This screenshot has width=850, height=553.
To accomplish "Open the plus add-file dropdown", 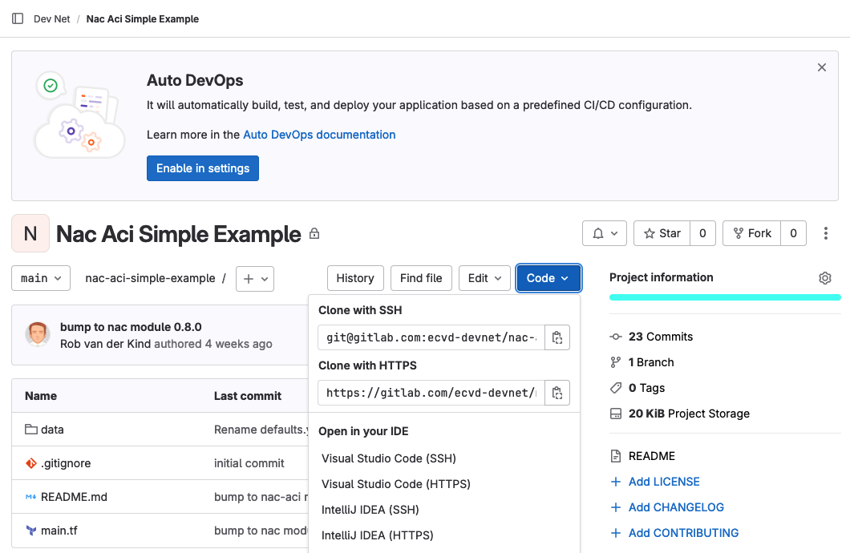I will (x=255, y=278).
